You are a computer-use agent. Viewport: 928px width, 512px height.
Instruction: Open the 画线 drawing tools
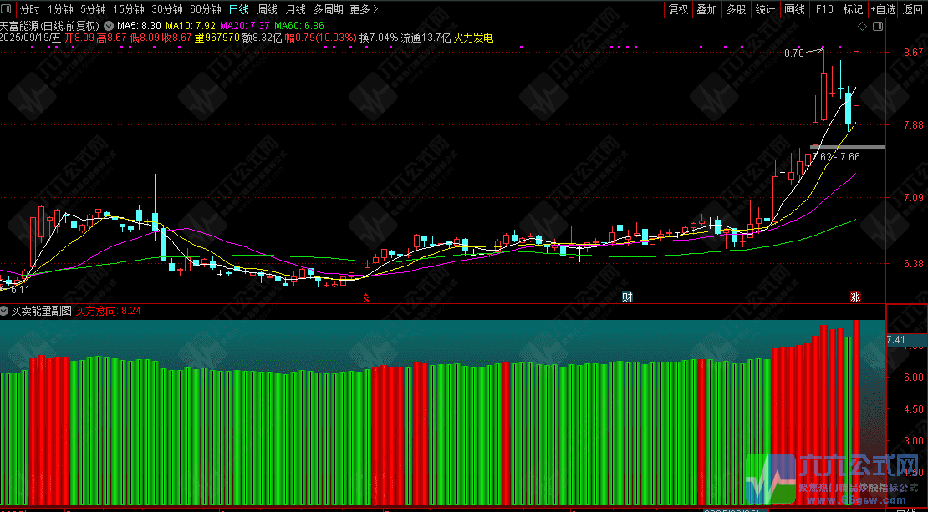pos(794,9)
